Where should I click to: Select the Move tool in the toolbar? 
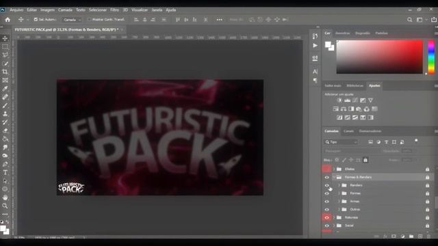click(x=5, y=38)
